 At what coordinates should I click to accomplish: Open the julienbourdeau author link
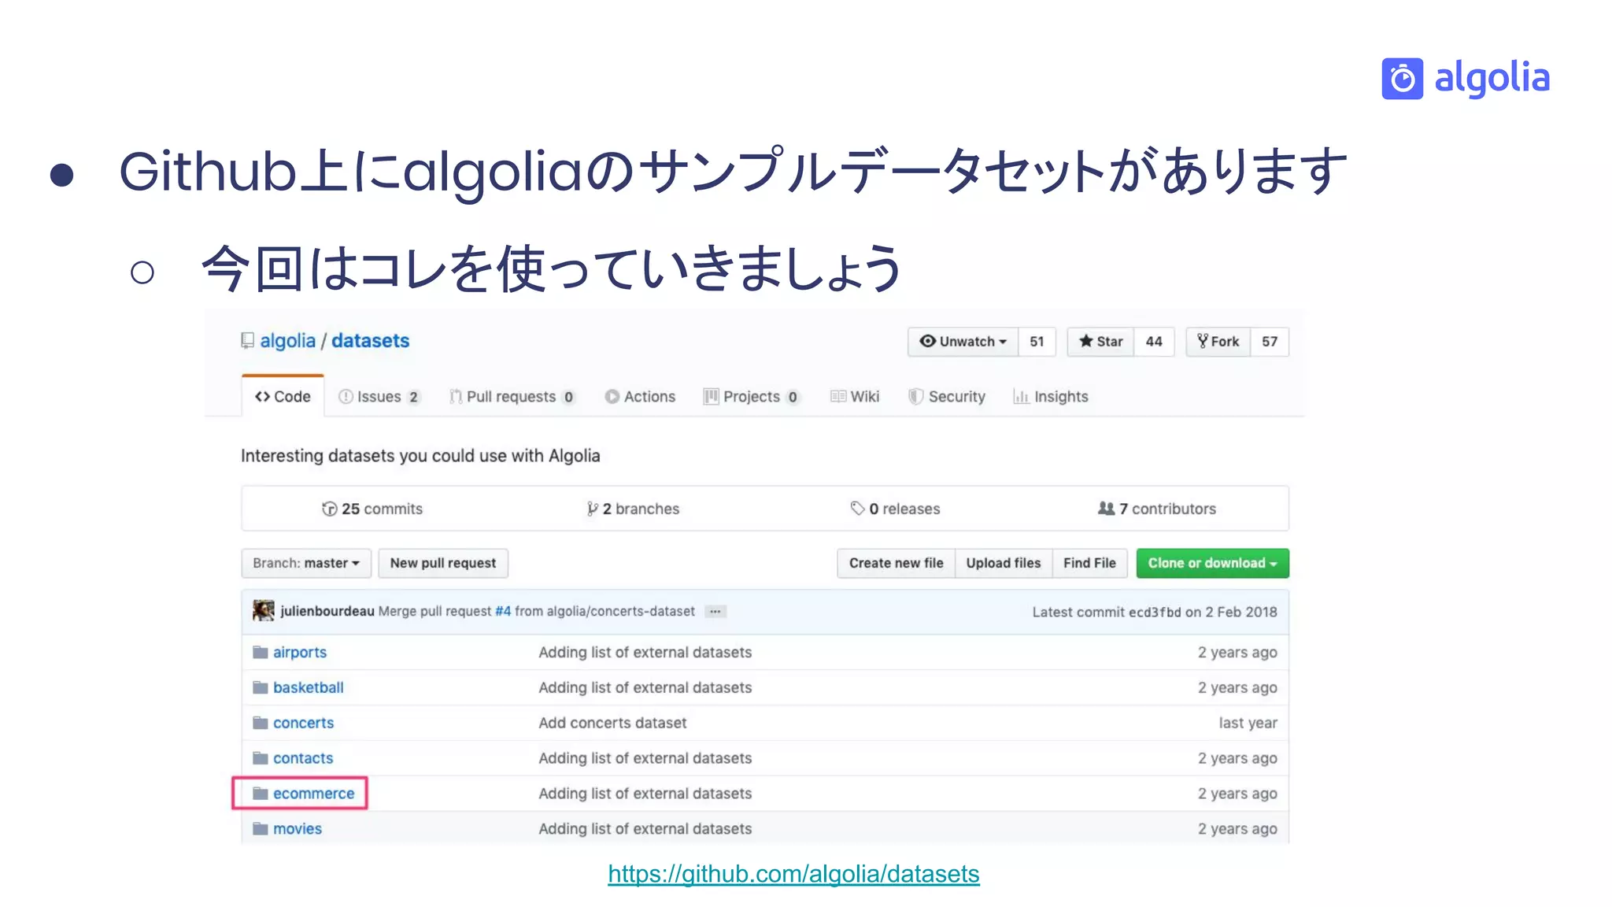pyautogui.click(x=327, y=611)
